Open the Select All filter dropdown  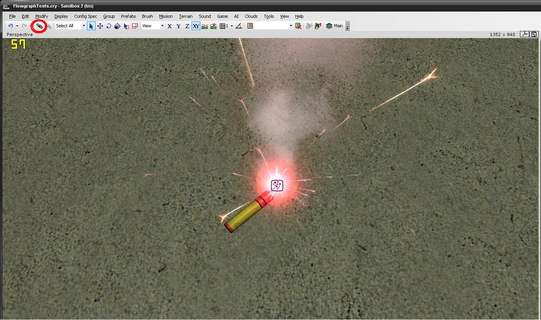84,26
